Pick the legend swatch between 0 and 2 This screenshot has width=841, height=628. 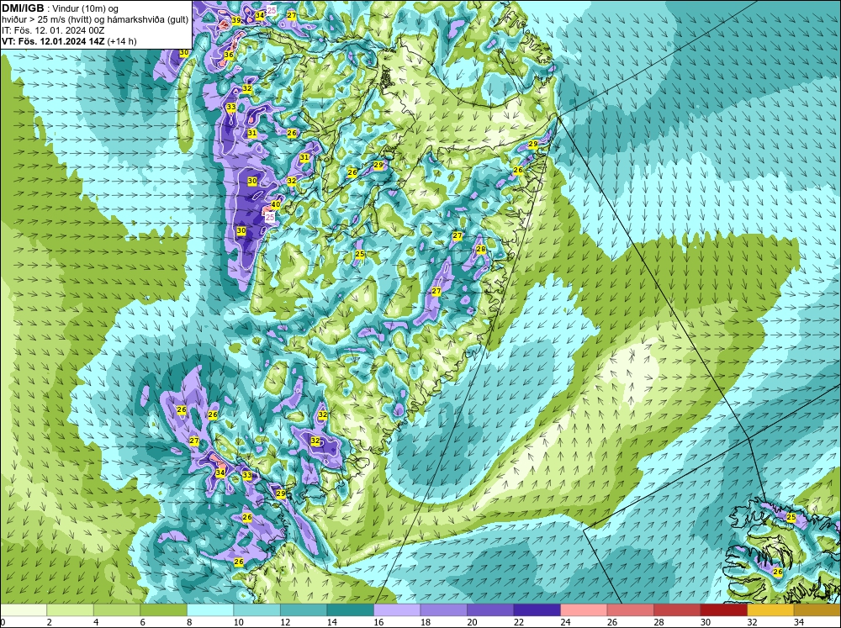[x=24, y=610]
